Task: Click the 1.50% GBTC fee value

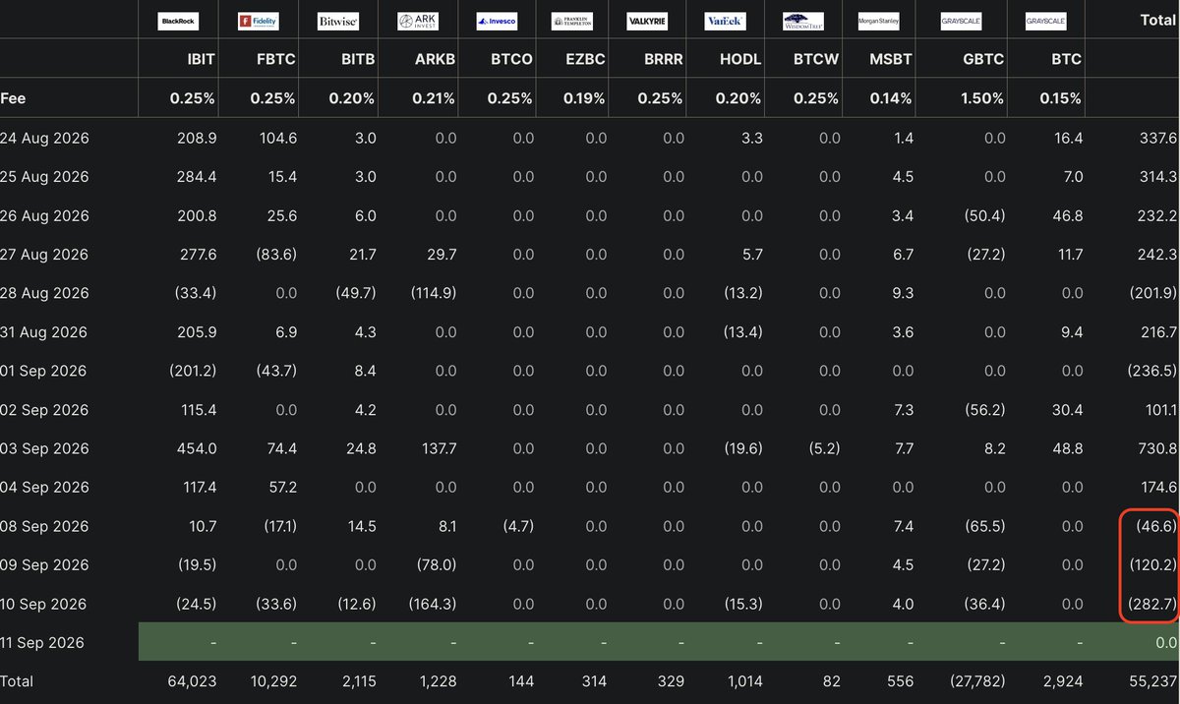Action: point(980,98)
